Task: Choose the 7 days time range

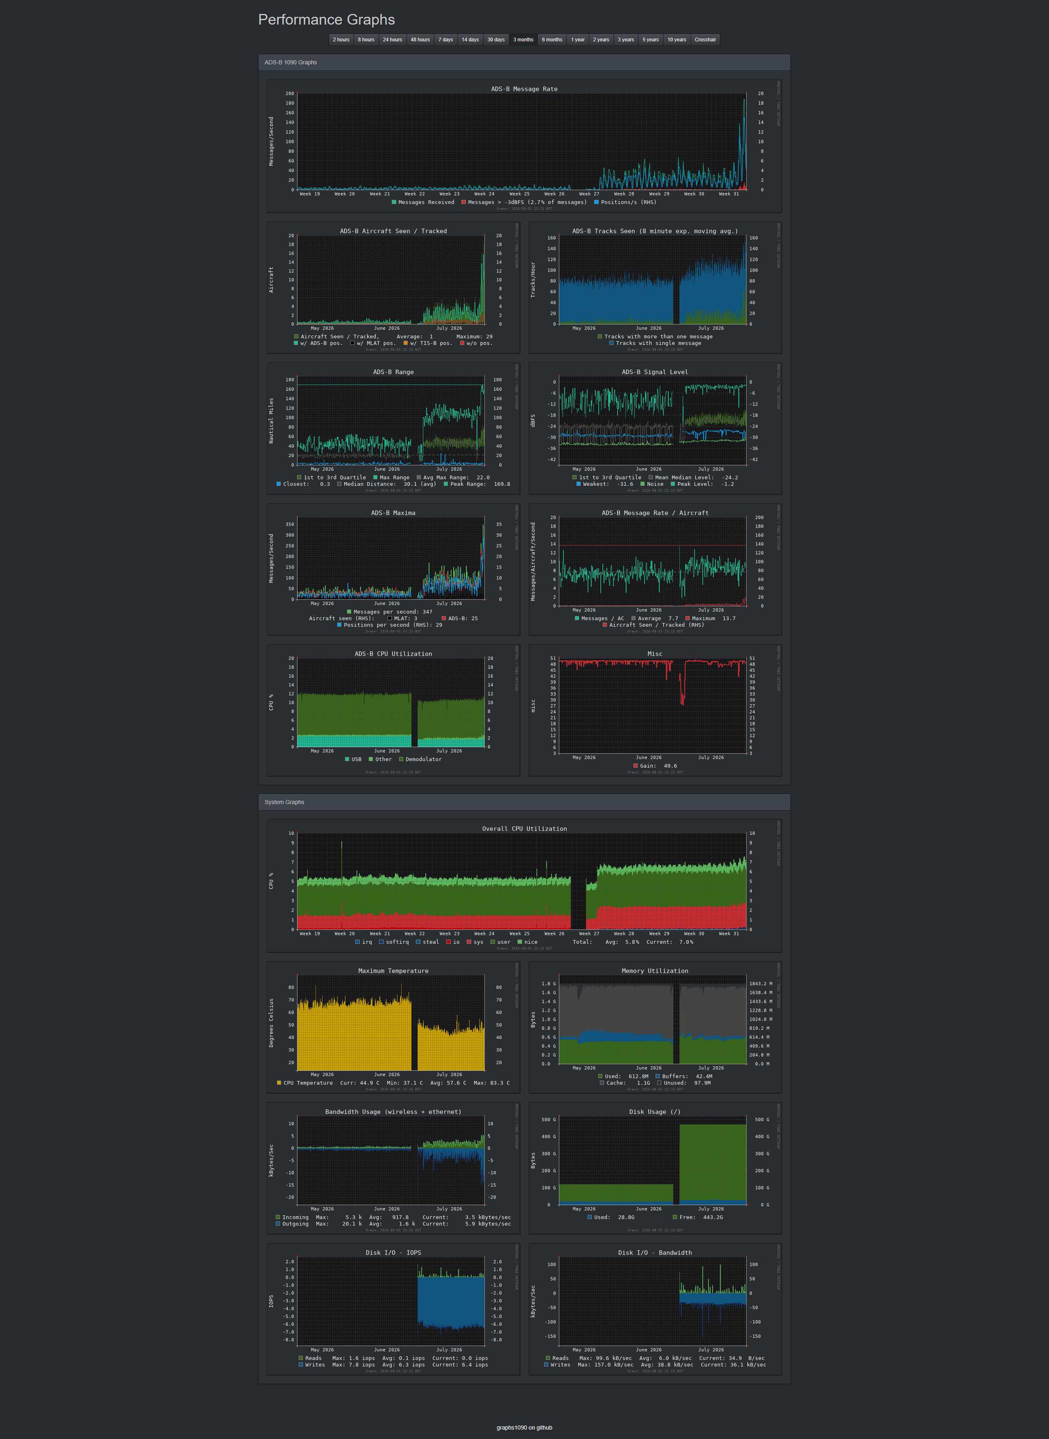Action: tap(445, 39)
